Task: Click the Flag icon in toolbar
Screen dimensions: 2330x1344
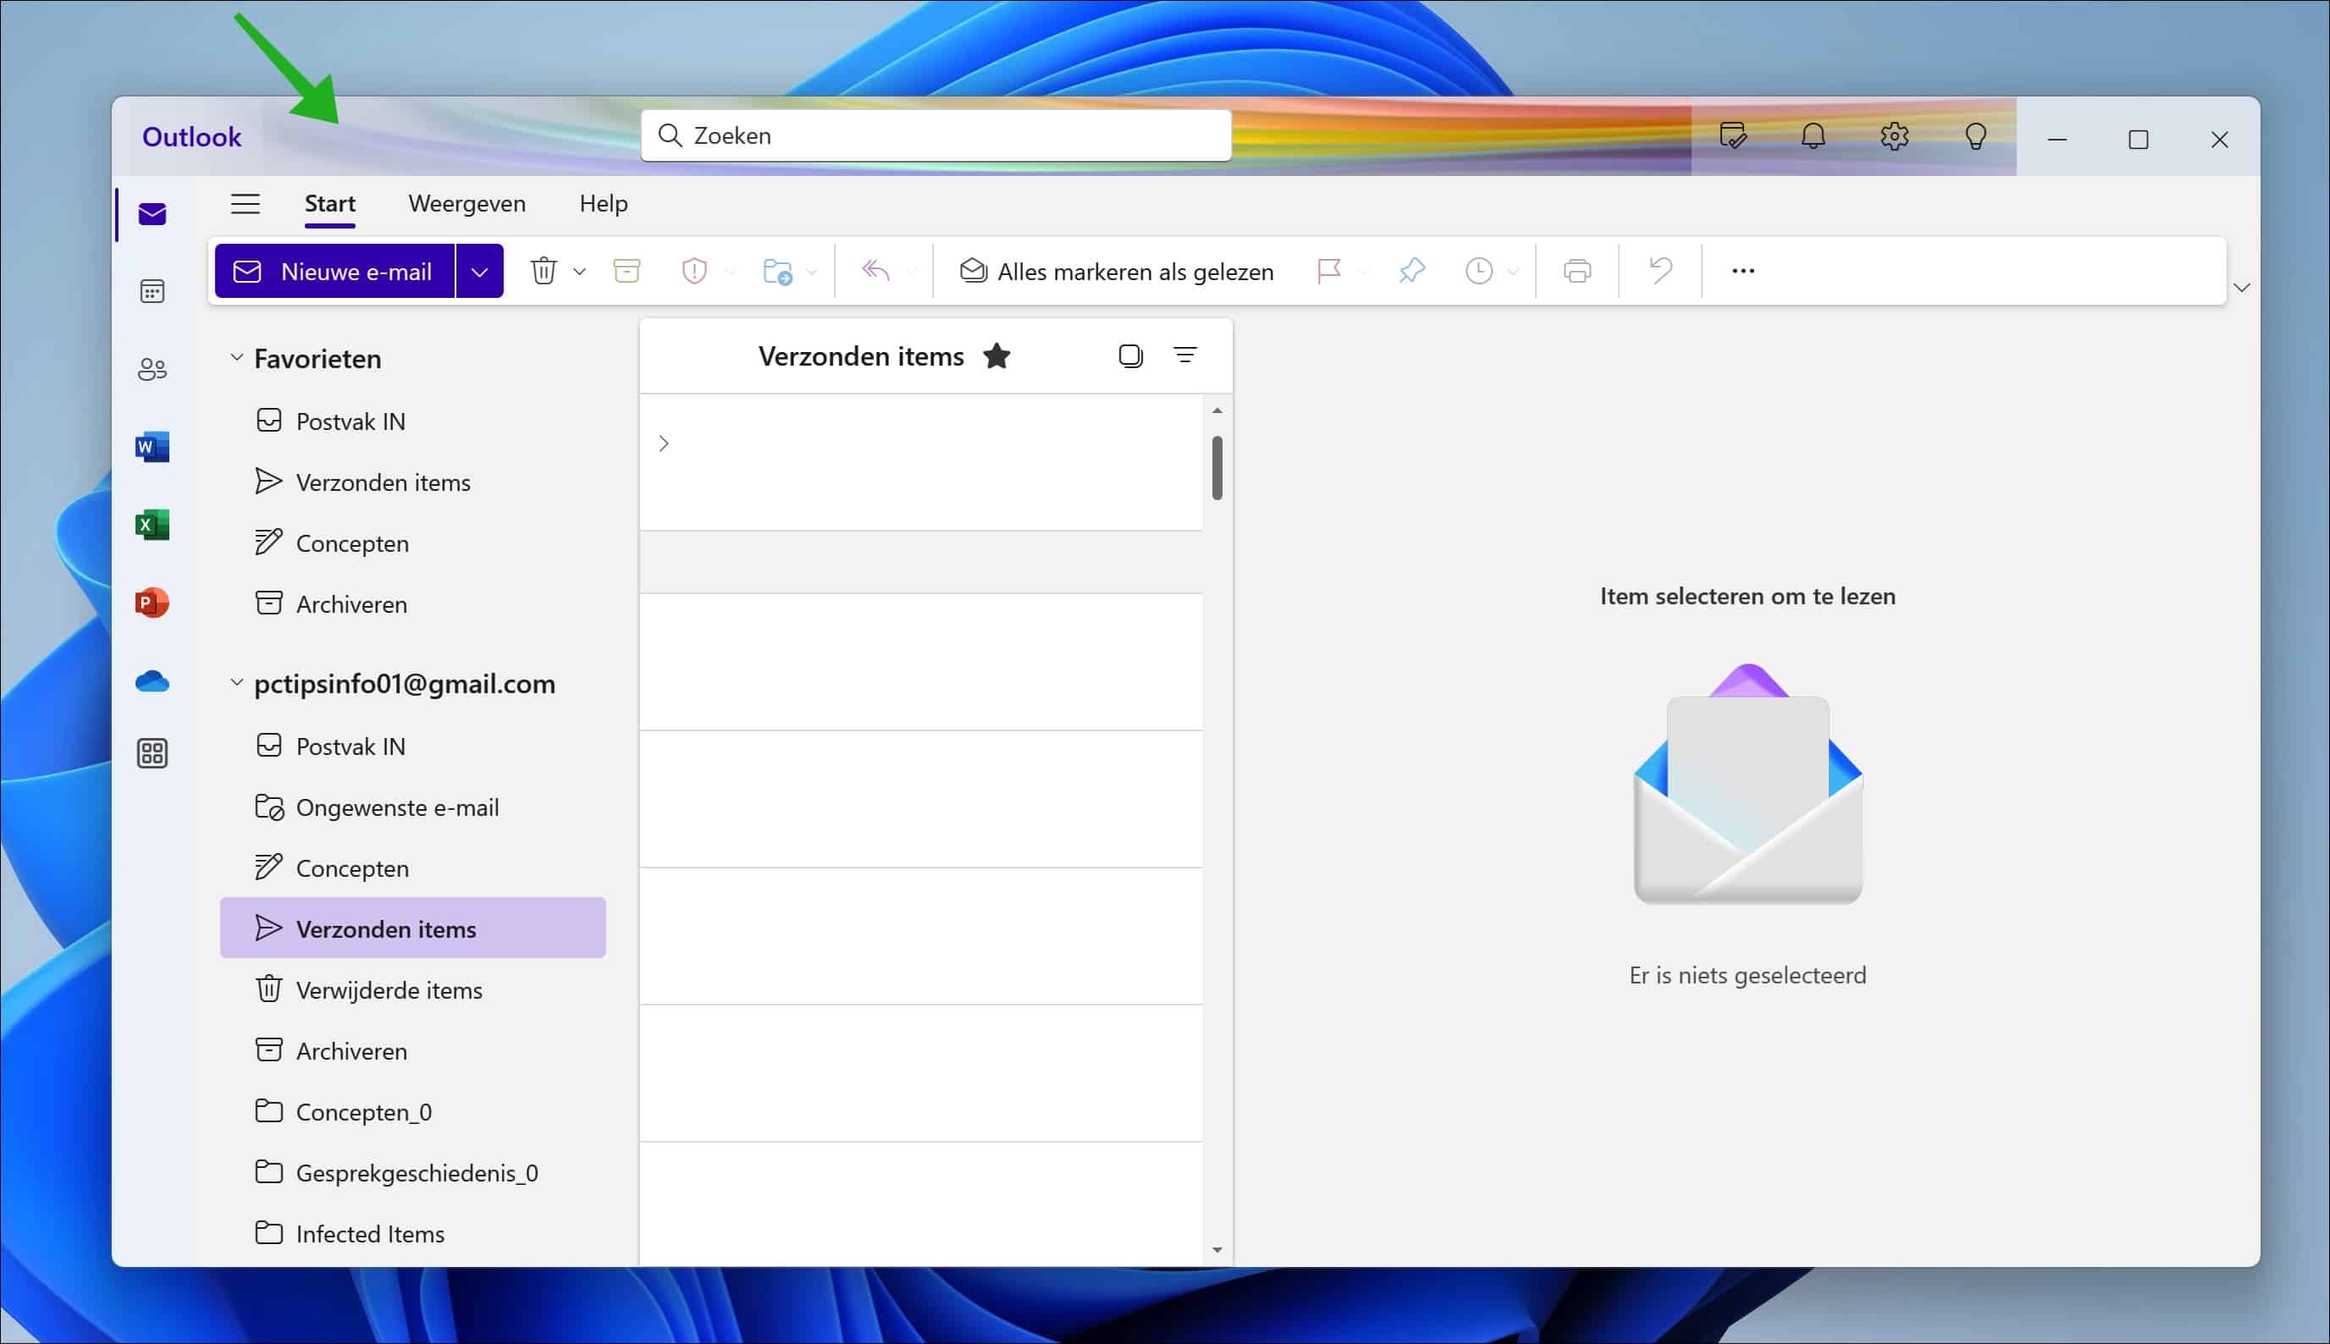Action: (1329, 271)
